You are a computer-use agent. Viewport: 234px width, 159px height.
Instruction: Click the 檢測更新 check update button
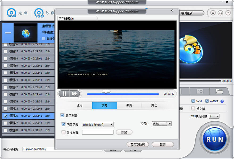[191, 13]
